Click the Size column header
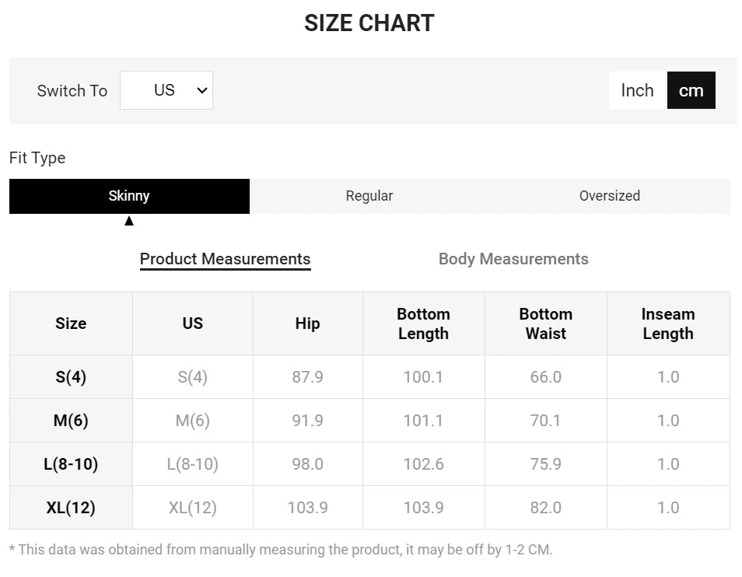This screenshot has width=742, height=577. point(71,323)
